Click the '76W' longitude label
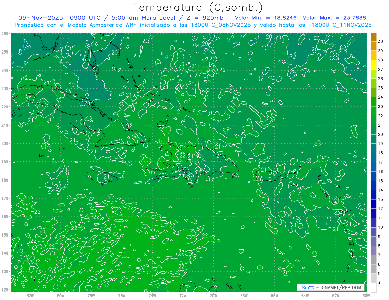The height and width of the screenshot is (300, 389). pos(122,295)
